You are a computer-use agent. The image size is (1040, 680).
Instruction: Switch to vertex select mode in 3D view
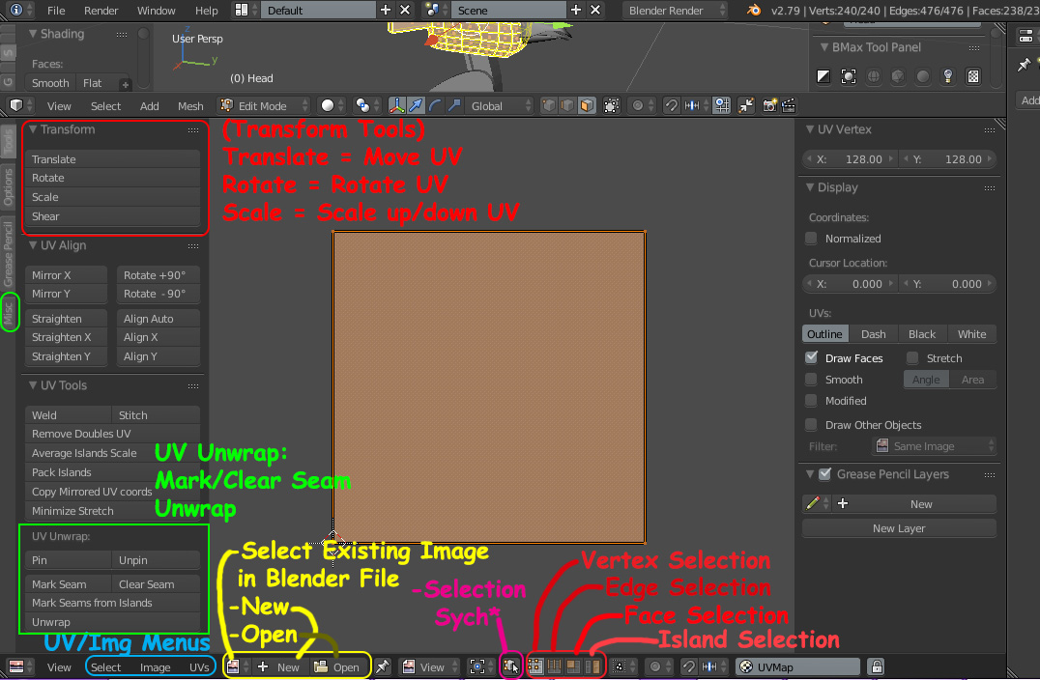point(549,105)
